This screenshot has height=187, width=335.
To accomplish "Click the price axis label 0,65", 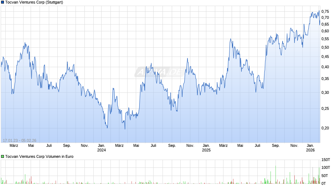I will coord(325,24).
